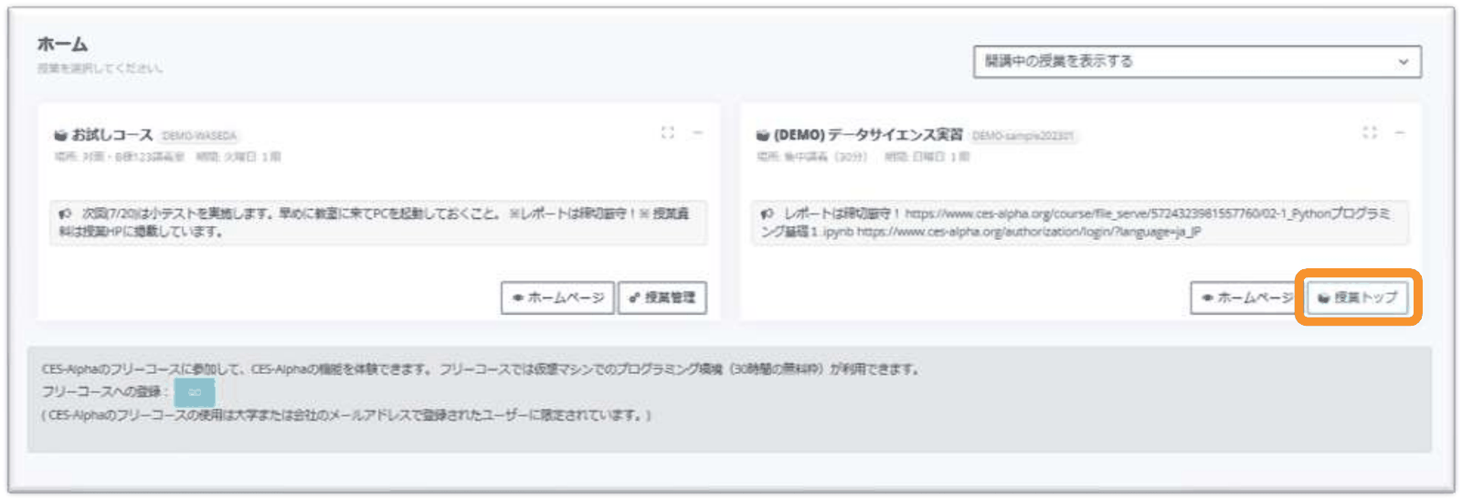This screenshot has height=500, width=1462.
Task: Maximize the (DEMO) データサイエンス実習 card with fullscreen icon
Action: click(1370, 133)
